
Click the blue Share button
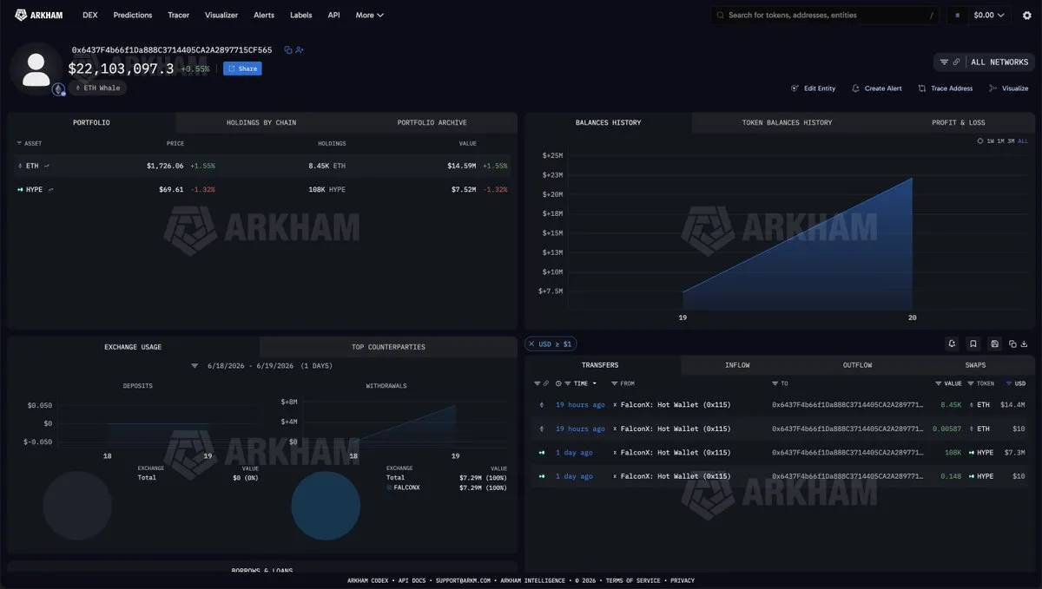pyautogui.click(x=242, y=69)
